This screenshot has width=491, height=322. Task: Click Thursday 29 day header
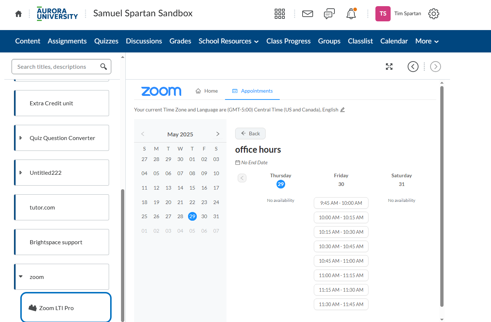coord(280,180)
